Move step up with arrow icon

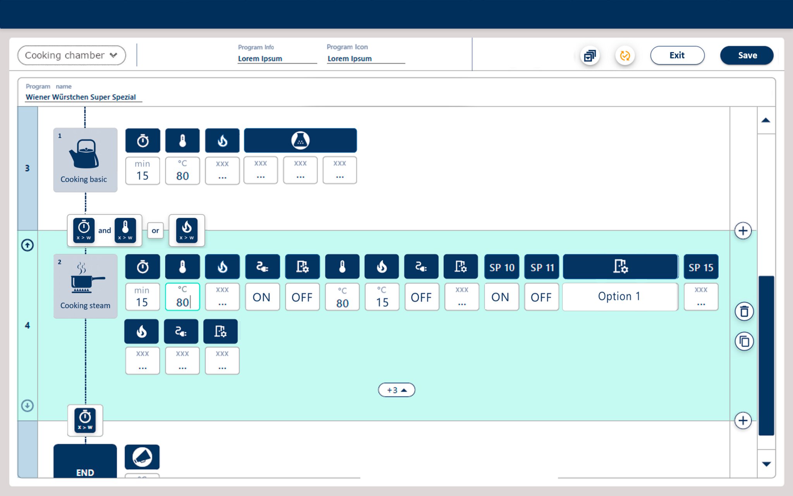click(x=27, y=245)
